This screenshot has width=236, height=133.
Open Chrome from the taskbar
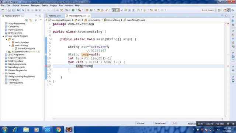(58, 130)
